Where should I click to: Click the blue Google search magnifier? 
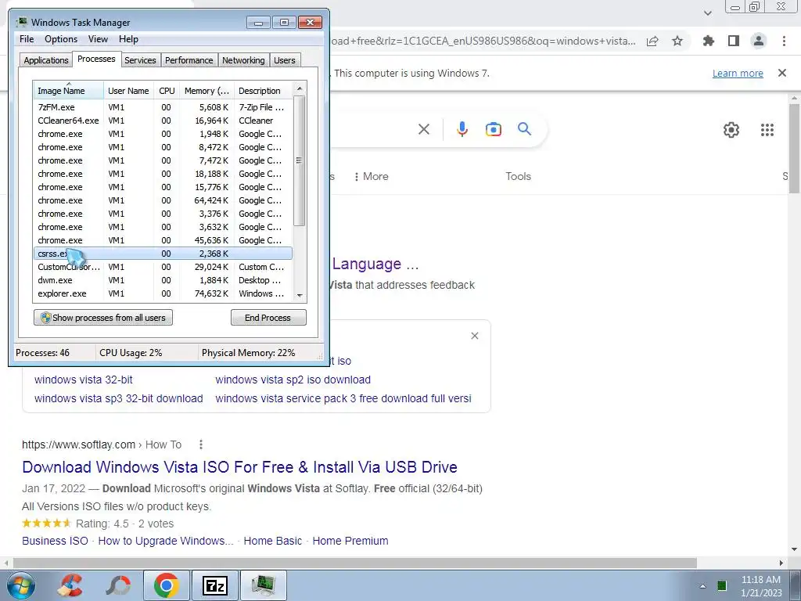point(524,129)
